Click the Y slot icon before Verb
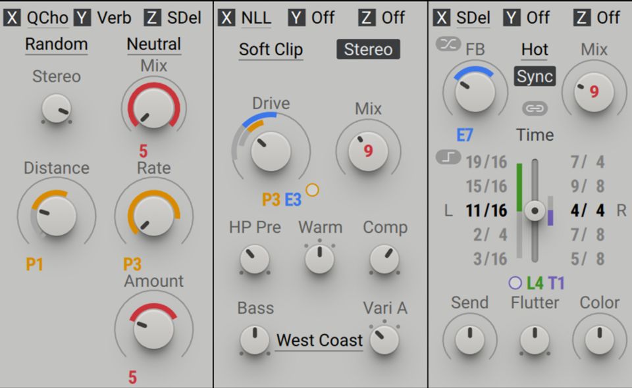Image resolution: width=632 pixels, height=388 pixels. [82, 18]
